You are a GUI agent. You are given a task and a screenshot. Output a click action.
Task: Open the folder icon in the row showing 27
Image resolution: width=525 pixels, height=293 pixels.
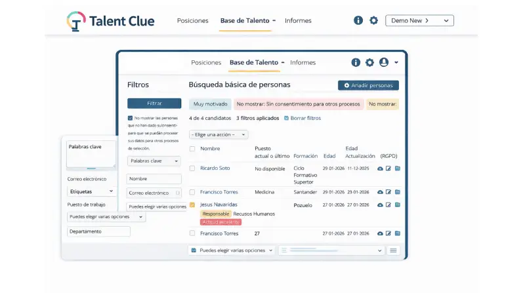[x=398, y=233]
